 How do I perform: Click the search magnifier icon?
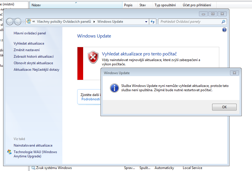click(x=223, y=22)
